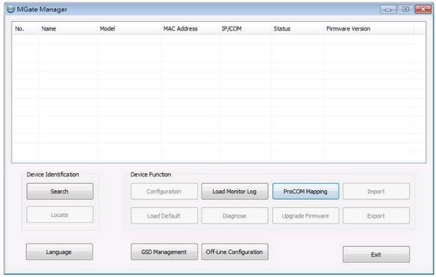Screen dimensions: 436x277
Task: Click the Firmware Version column header
Action: click(348, 29)
